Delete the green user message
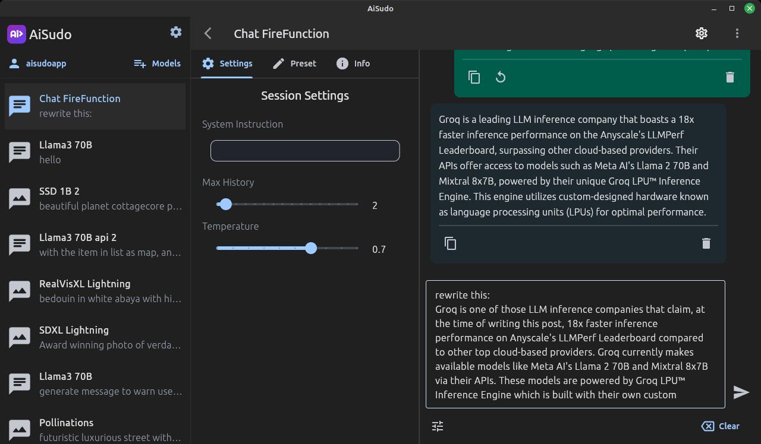 click(730, 77)
